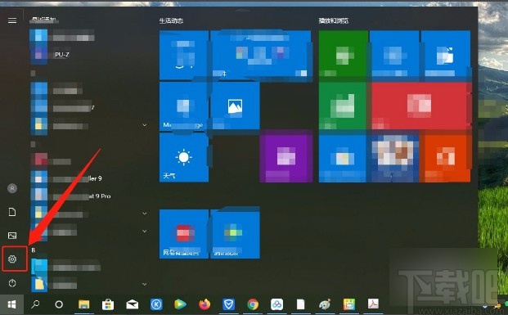The image size is (508, 315).
Task: Expand the folder just above the B header
Action: click(x=145, y=231)
